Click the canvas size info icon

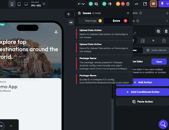[x=44, y=4]
